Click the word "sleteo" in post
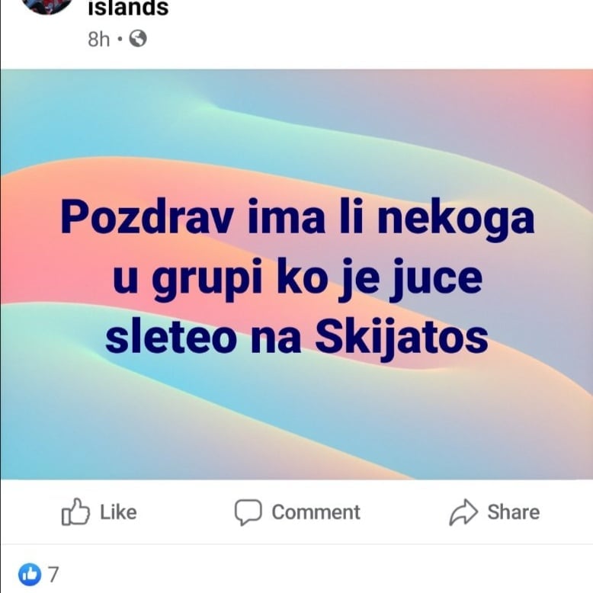Screen dimensions: 593x593 pos(171,338)
